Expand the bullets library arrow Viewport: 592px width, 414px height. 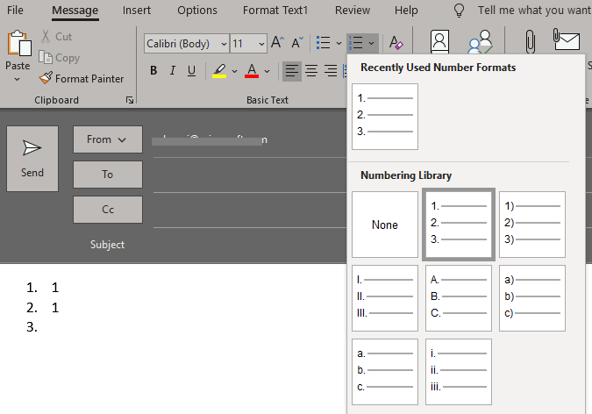click(x=339, y=43)
